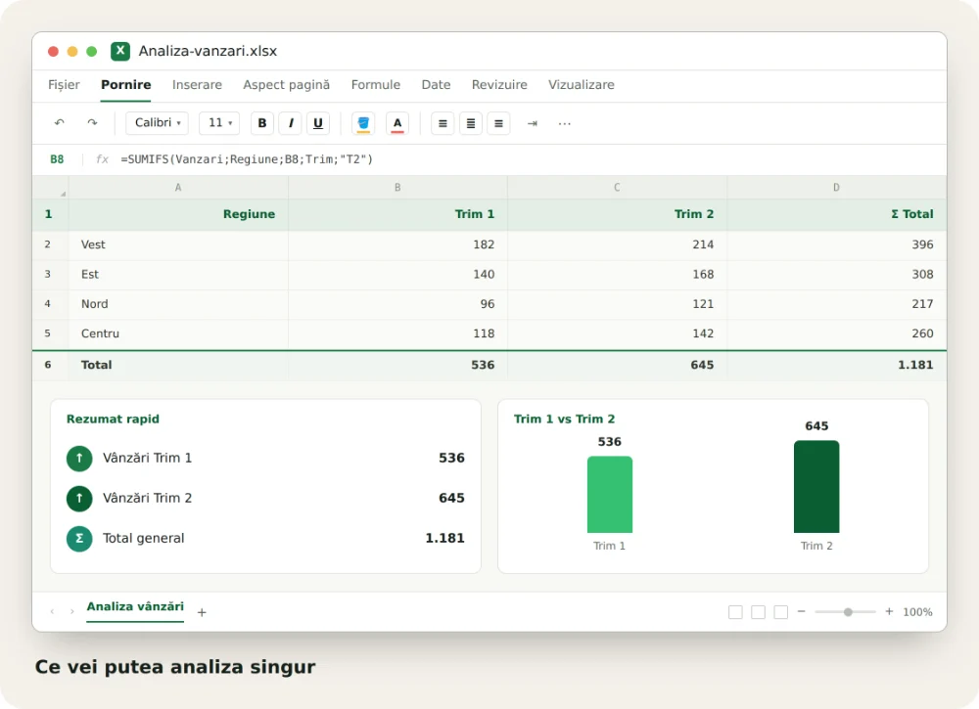979x709 pixels.
Task: Open more toolbar options ellipsis
Action: [x=565, y=123]
